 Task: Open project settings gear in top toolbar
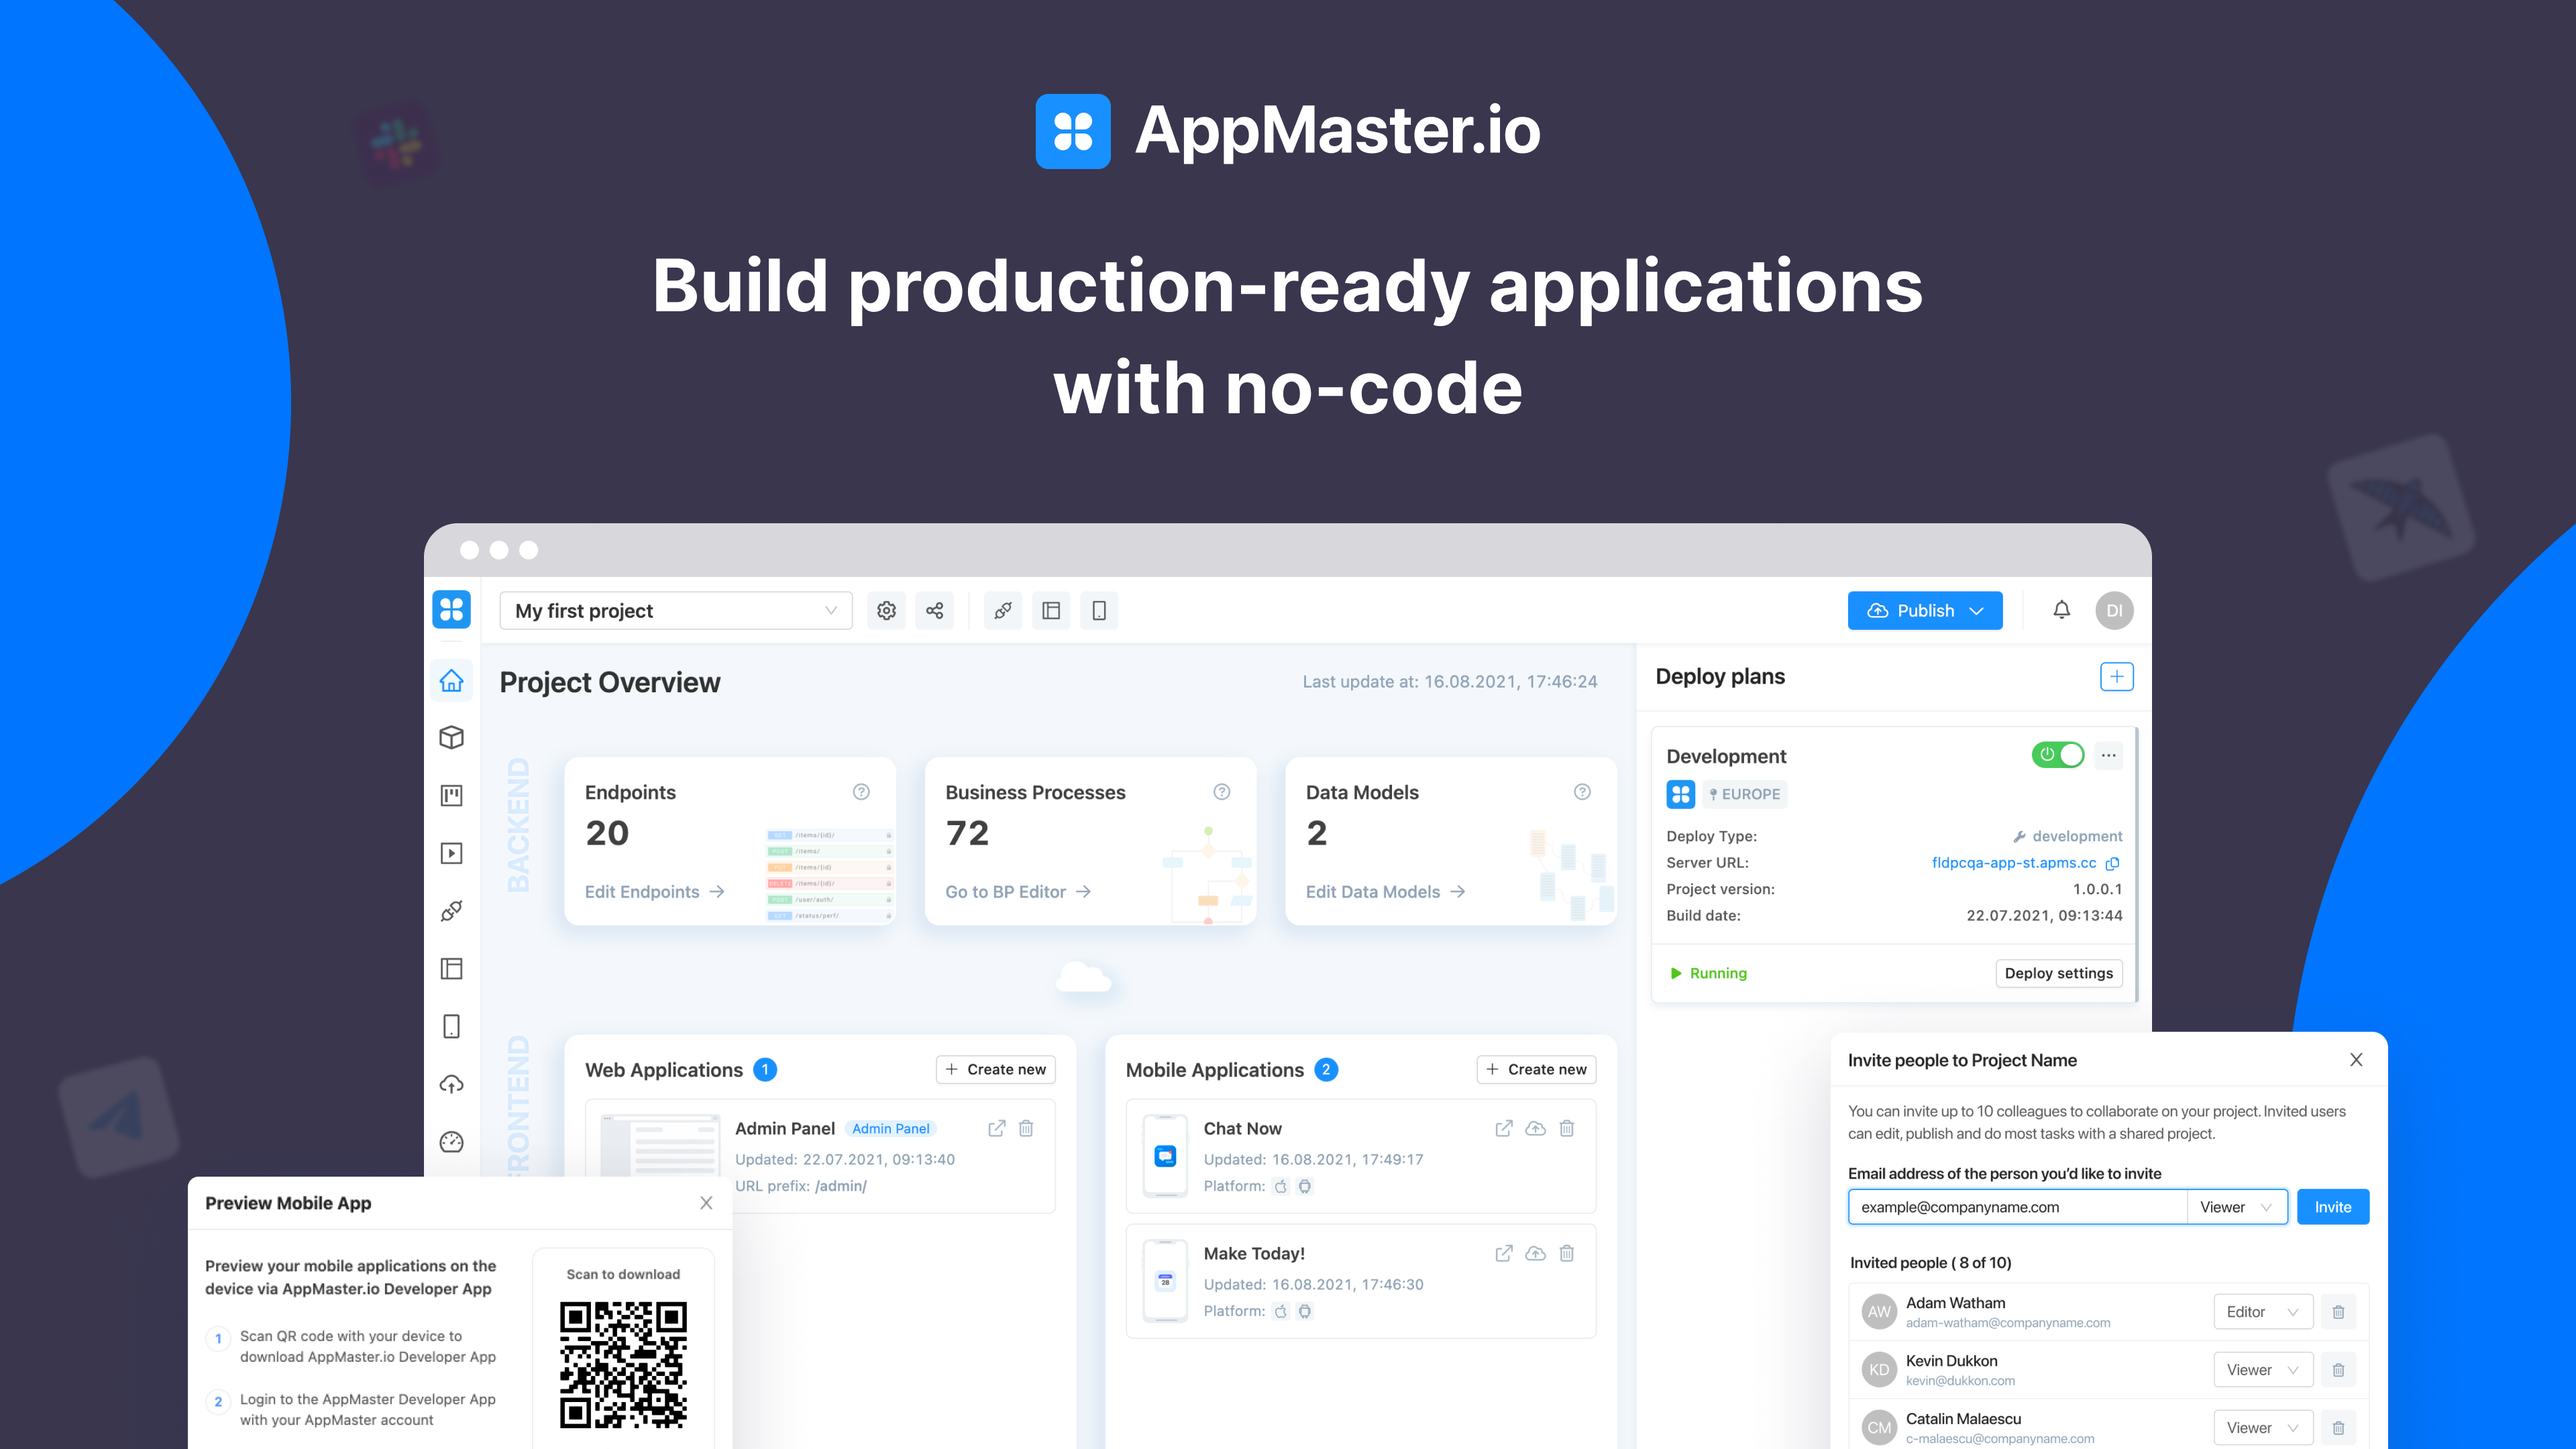886,610
